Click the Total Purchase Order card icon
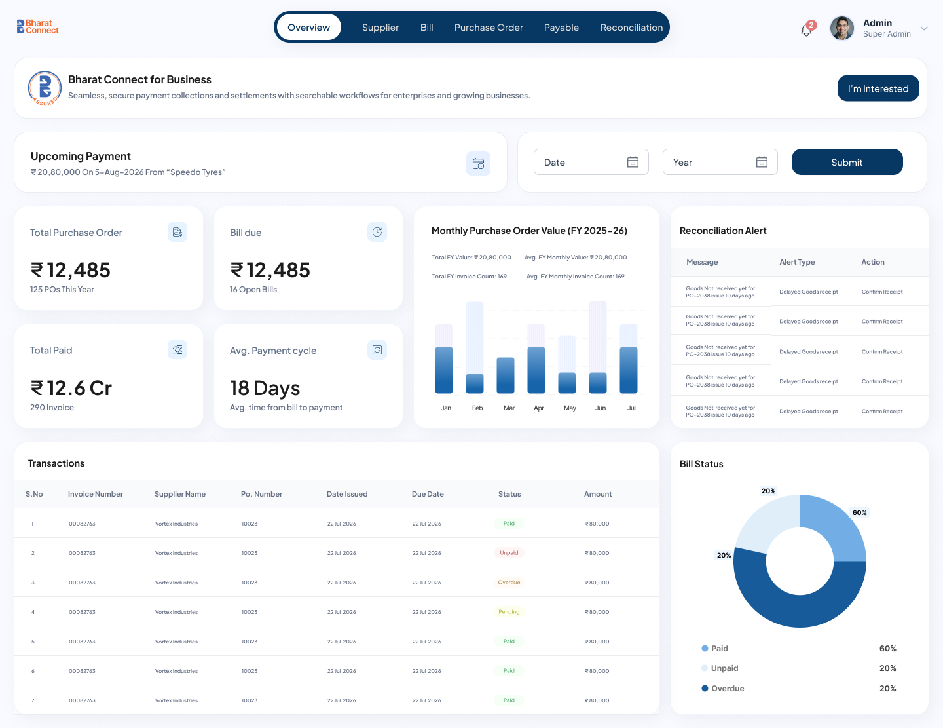Image resolution: width=943 pixels, height=728 pixels. pos(177,232)
